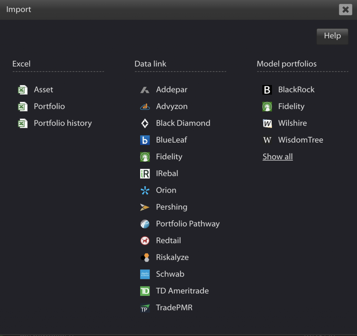Open Schwab data link
Image resolution: width=357 pixels, height=336 pixels.
(170, 274)
